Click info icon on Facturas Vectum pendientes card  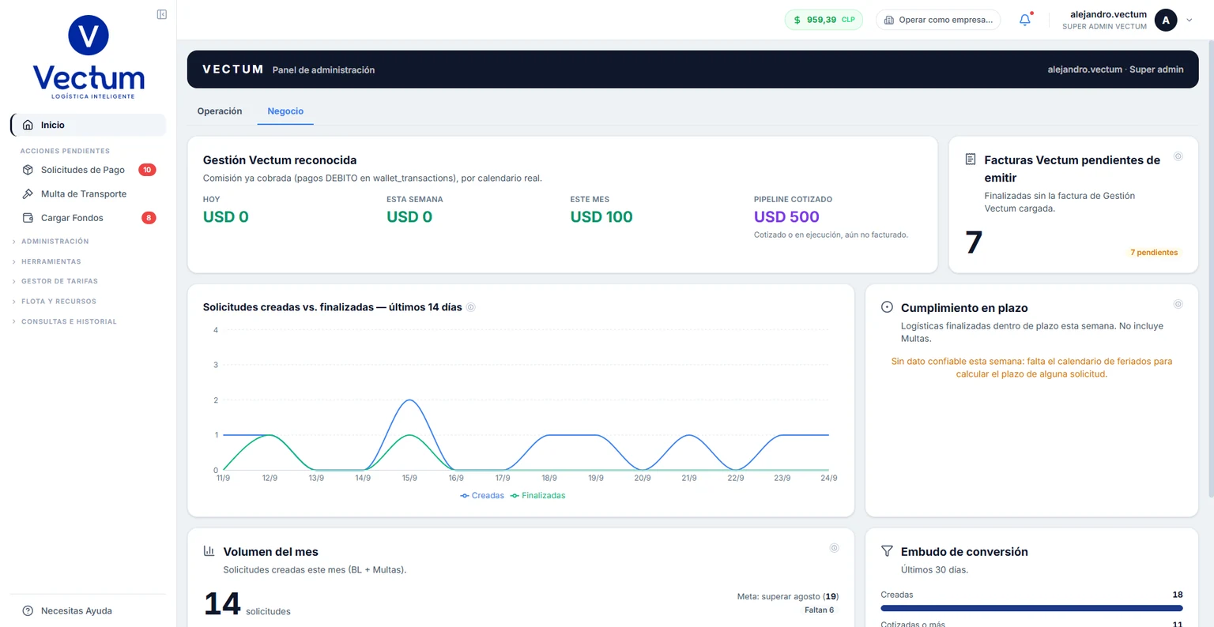(x=1178, y=156)
